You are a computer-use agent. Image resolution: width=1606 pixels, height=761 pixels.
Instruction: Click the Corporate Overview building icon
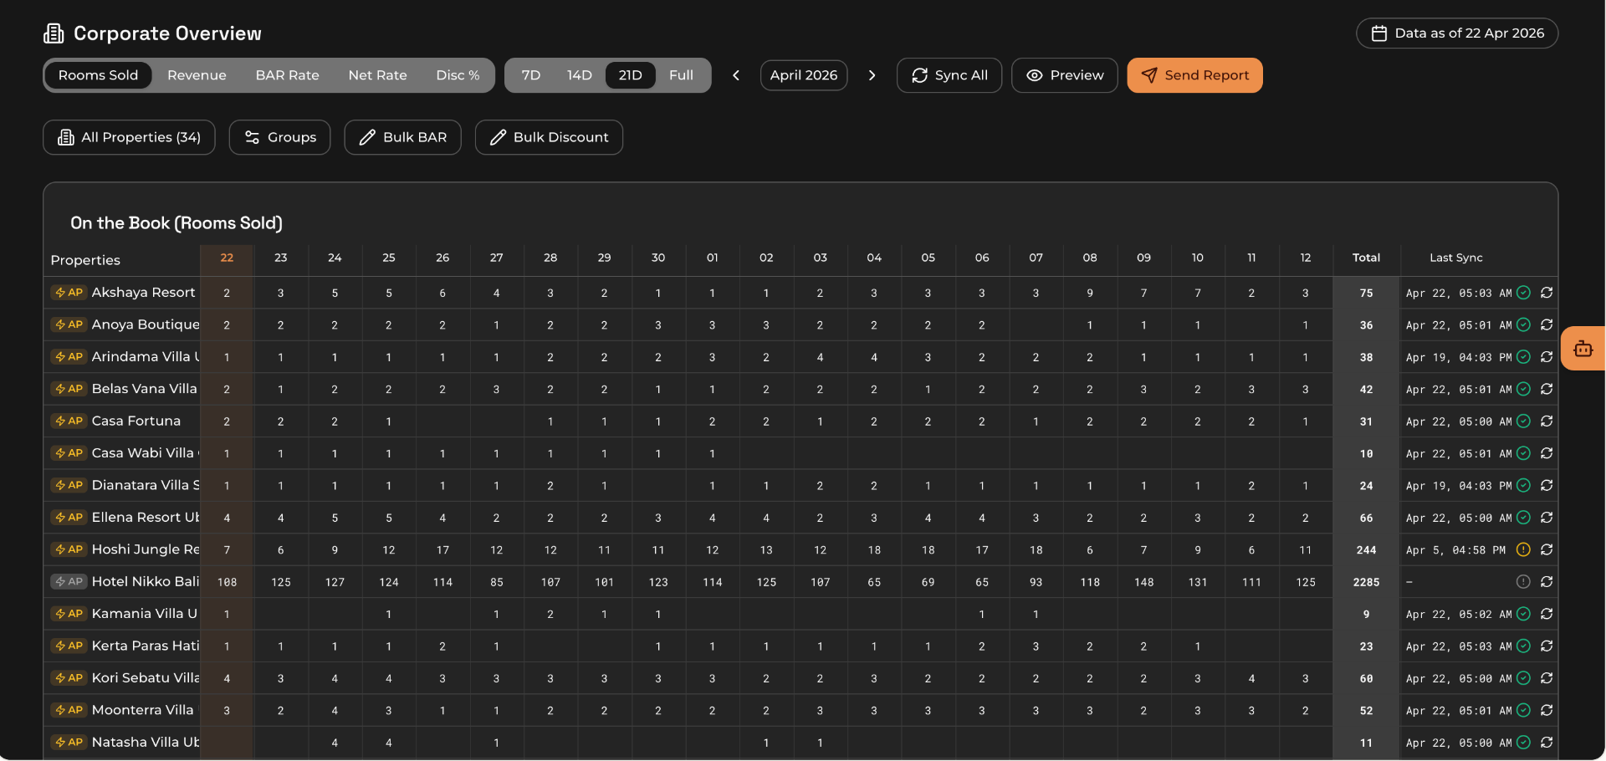54,33
